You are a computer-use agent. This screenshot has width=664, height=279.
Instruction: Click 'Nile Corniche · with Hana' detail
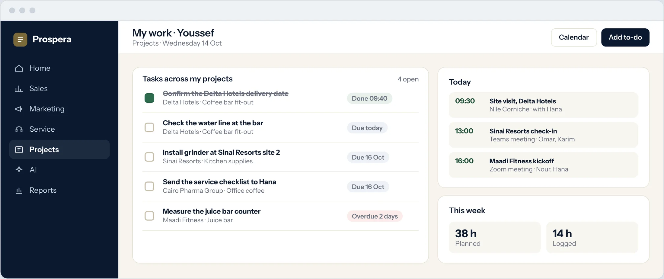coord(525,109)
